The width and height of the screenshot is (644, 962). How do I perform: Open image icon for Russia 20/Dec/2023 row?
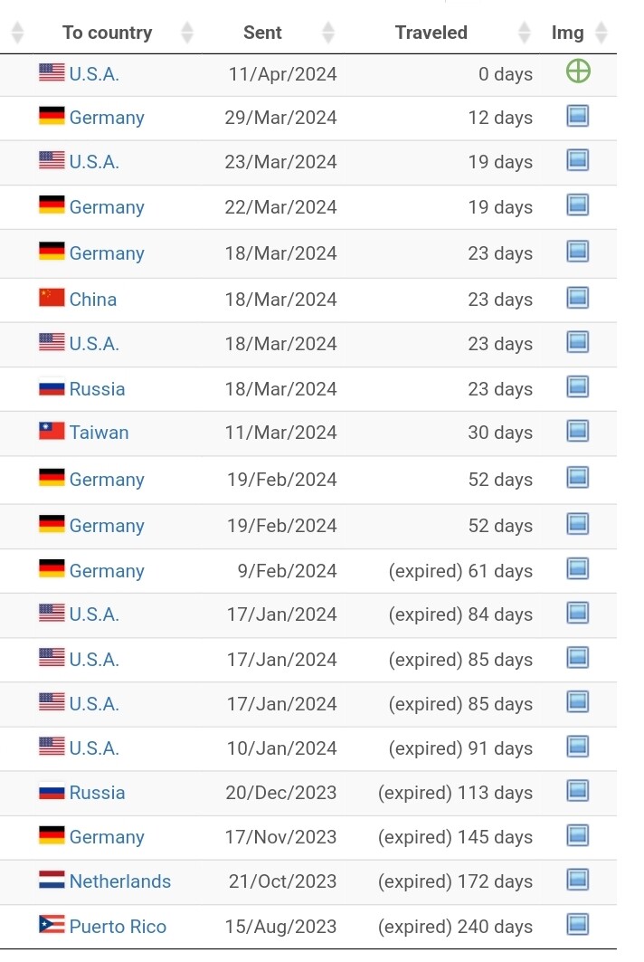577,791
